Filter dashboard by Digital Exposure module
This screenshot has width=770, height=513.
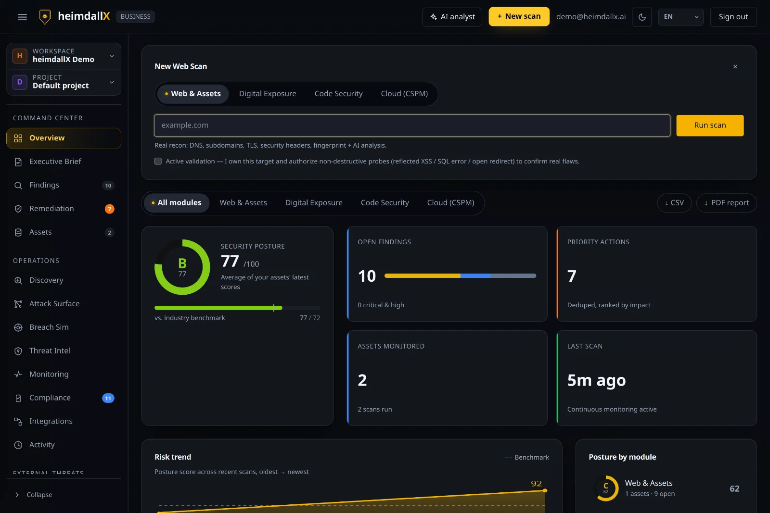coord(314,203)
